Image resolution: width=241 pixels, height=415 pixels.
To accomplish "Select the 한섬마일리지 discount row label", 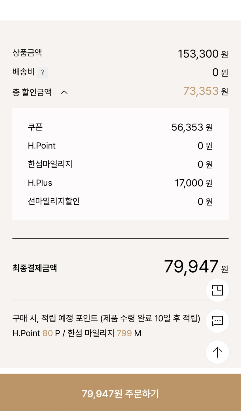I will (x=50, y=164).
